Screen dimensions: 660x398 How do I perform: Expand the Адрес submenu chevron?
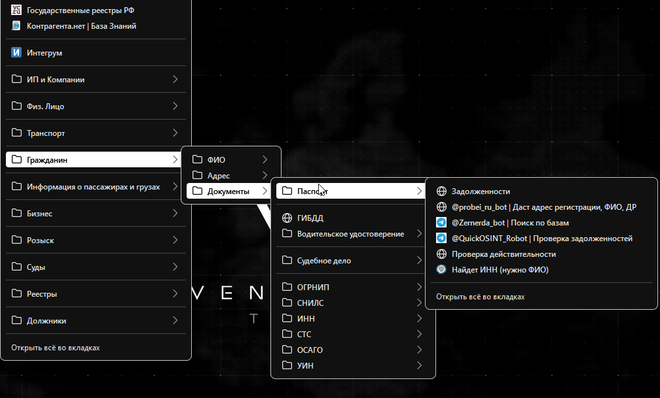pos(265,175)
